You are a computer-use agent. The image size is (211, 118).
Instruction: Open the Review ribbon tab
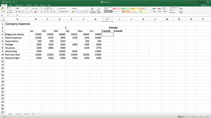(x=43, y=5)
